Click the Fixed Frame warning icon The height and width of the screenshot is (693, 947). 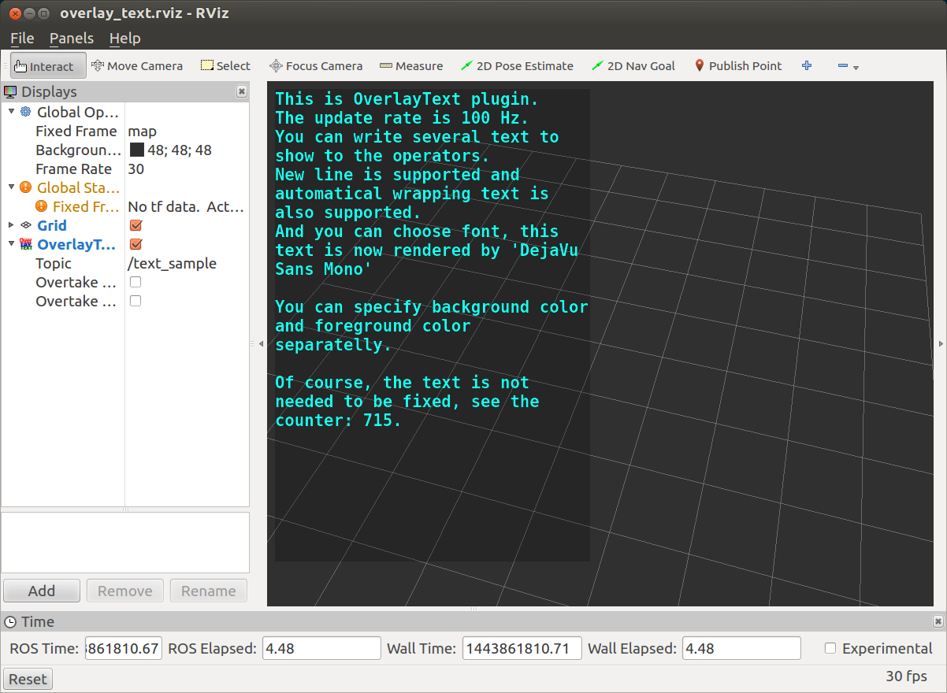click(x=42, y=206)
